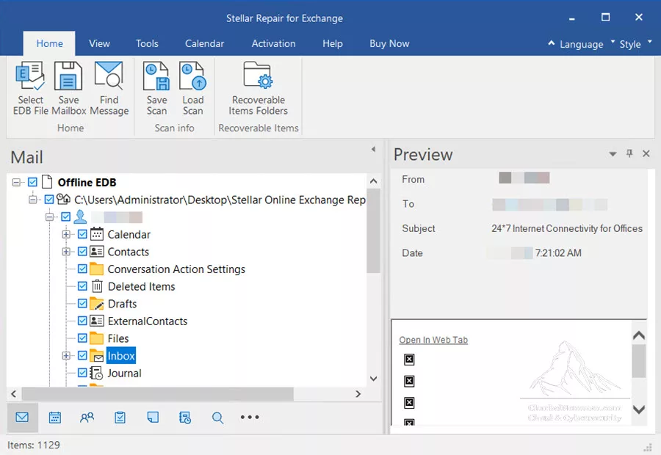
Task: Click the preview body scroll-down arrow
Action: [639, 409]
